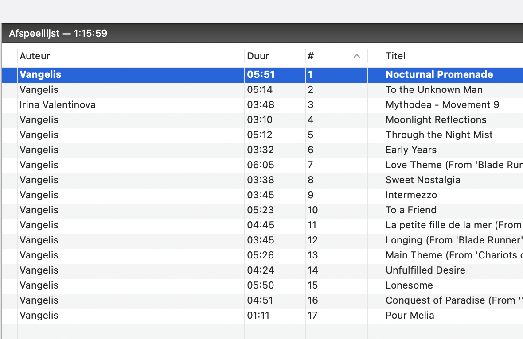Click the duration 03:32 cell
Viewport: 523px width, 339px height.
[261, 150]
